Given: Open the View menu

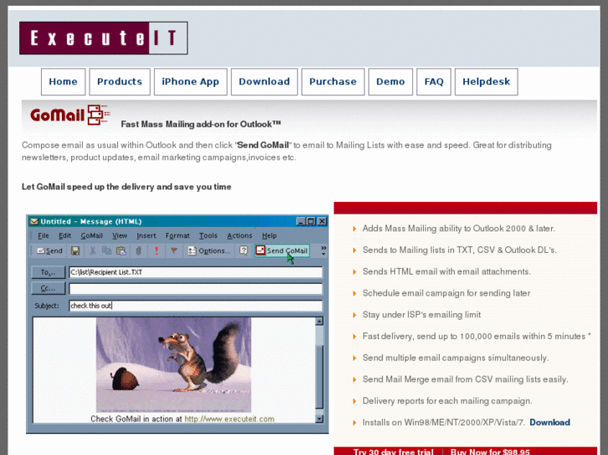Looking at the screenshot, I should tap(120, 235).
